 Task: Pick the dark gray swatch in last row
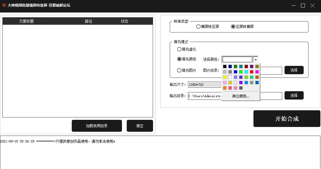pos(241,88)
